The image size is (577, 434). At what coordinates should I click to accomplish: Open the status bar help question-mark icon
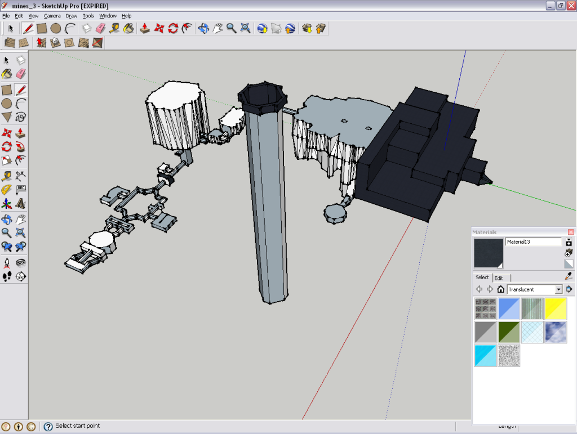tap(48, 426)
